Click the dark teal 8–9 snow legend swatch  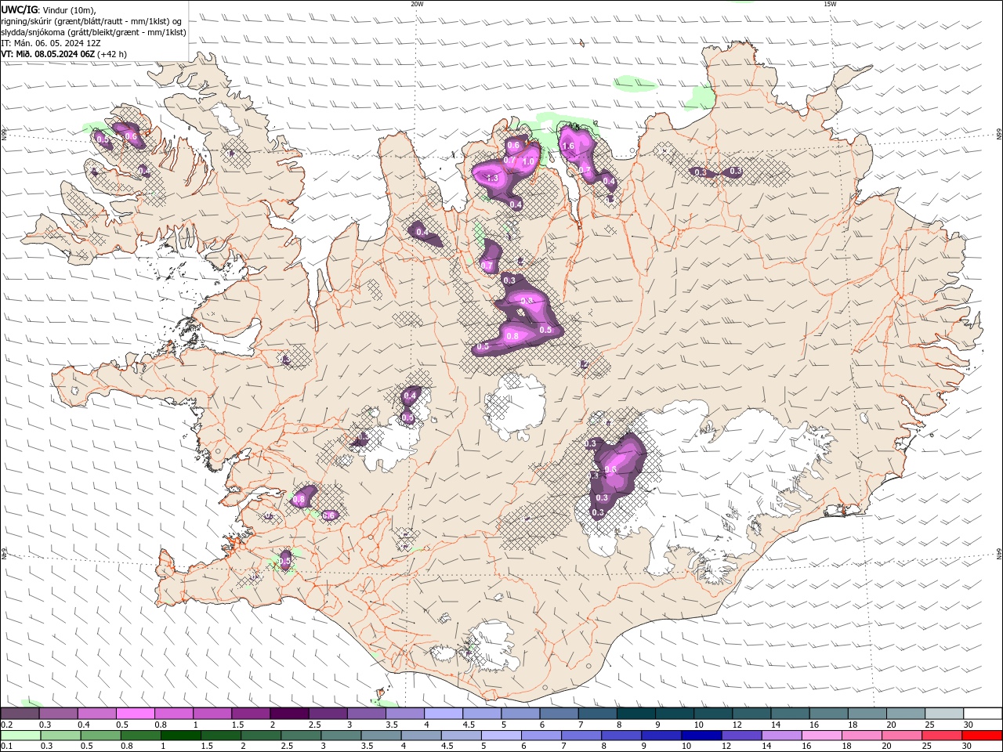(x=636, y=714)
